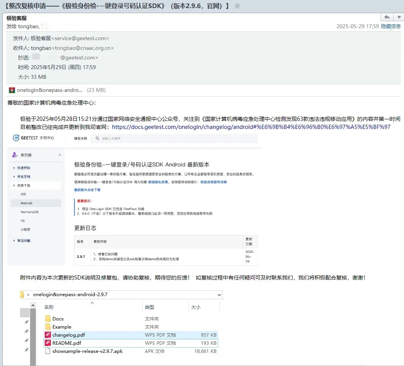Screen dimensions: 404x366
Task: Click the 957 KB size value
Action: 209,335
